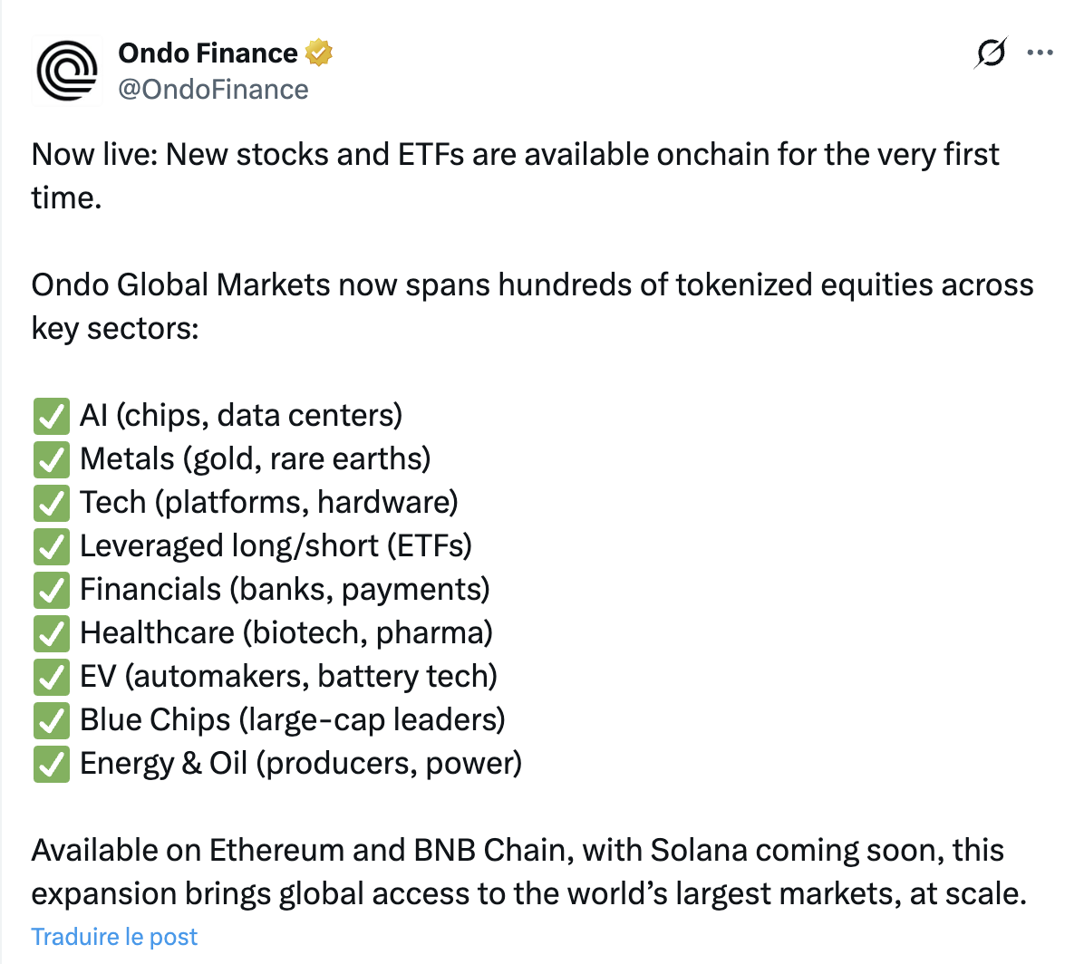Click the checkmark emoji beside EV

pyautogui.click(x=52, y=677)
